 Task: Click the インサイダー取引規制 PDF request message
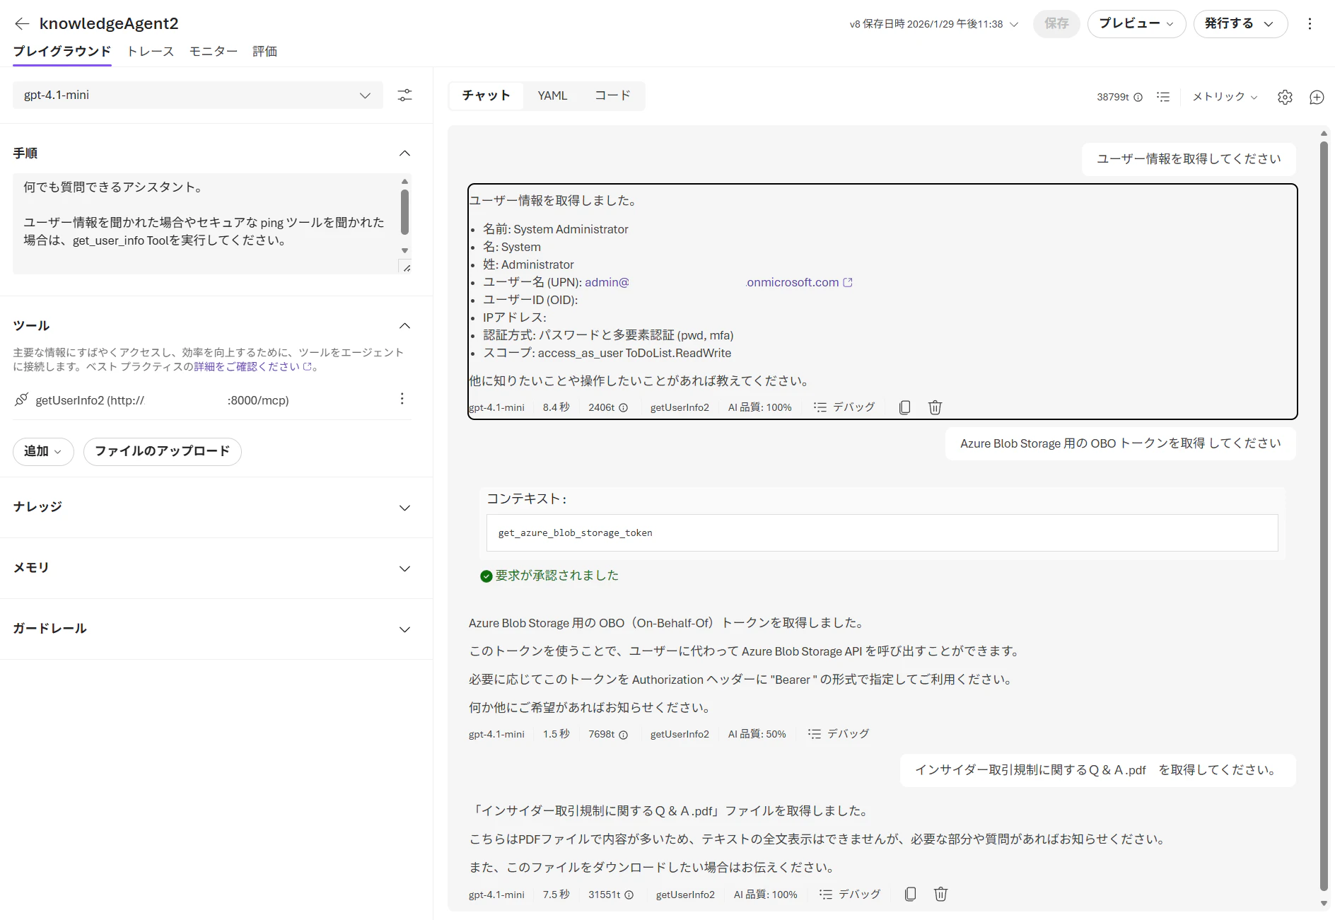point(1097,770)
